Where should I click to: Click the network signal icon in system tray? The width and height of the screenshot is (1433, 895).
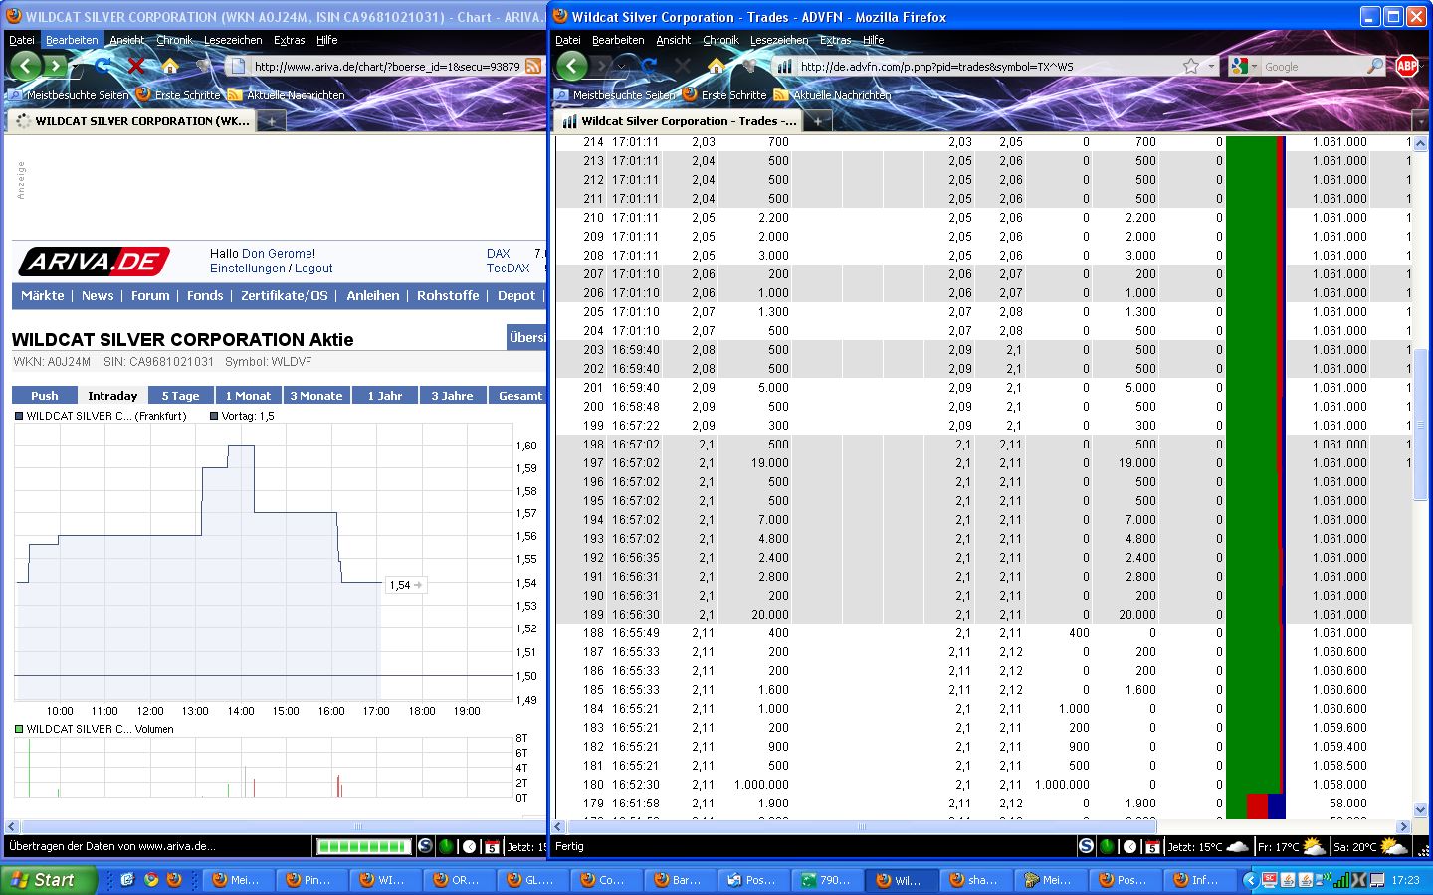(1340, 881)
